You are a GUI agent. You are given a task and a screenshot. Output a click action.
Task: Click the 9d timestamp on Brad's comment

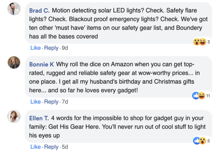(x=65, y=48)
